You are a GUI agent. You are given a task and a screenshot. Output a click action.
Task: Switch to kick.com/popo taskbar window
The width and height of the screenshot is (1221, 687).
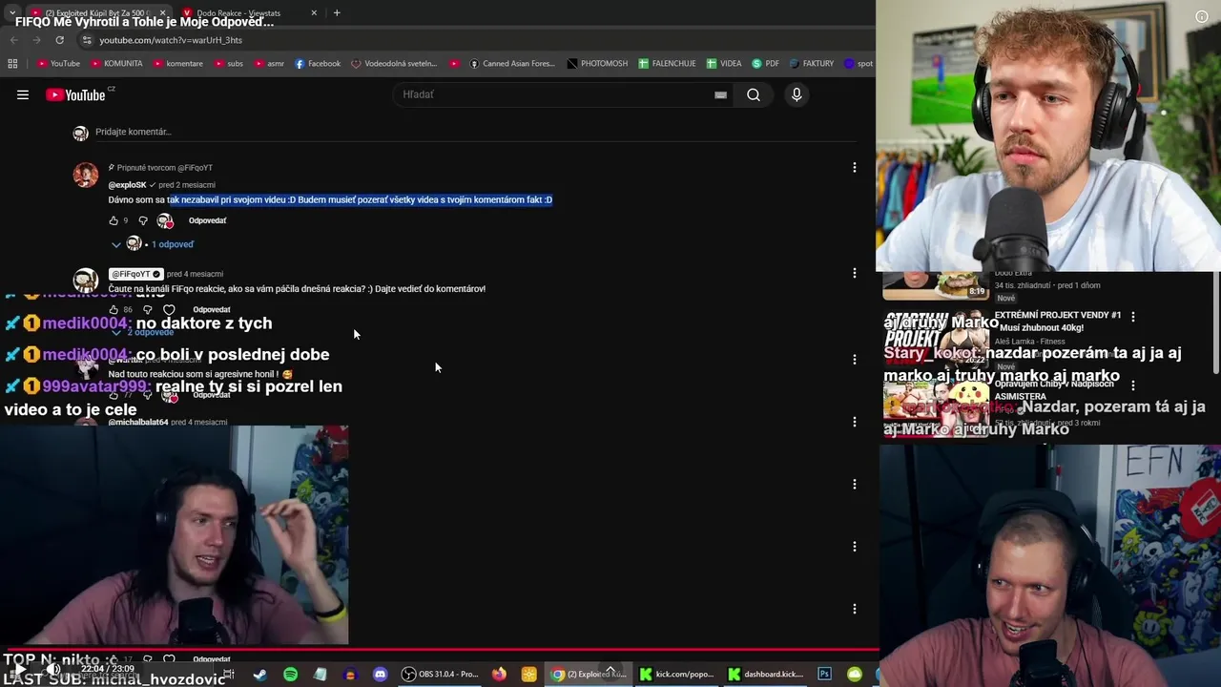(677, 675)
